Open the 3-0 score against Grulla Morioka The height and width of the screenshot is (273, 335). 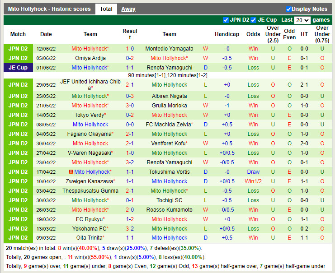[130, 105]
